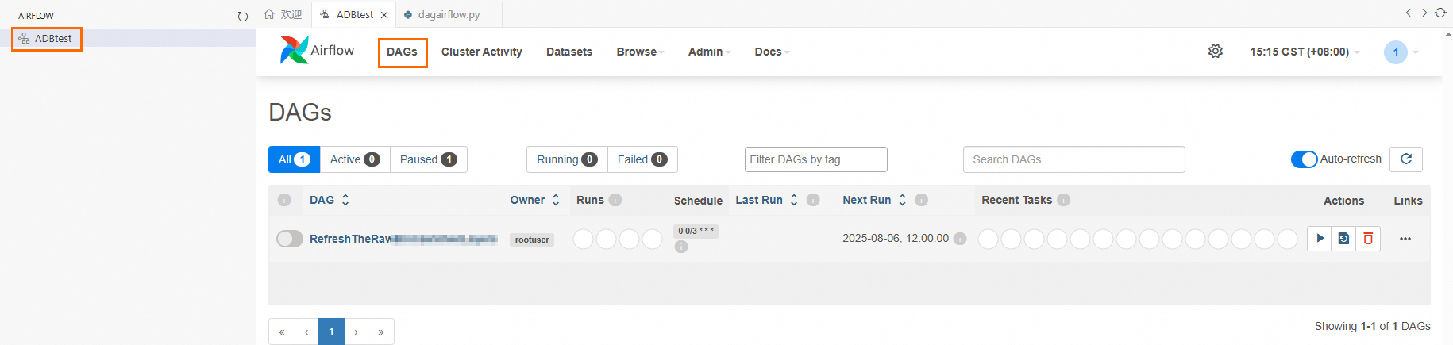Unpause the RefreshTheRaw DAG toggle
This screenshot has height=345, width=1453.
click(x=289, y=239)
